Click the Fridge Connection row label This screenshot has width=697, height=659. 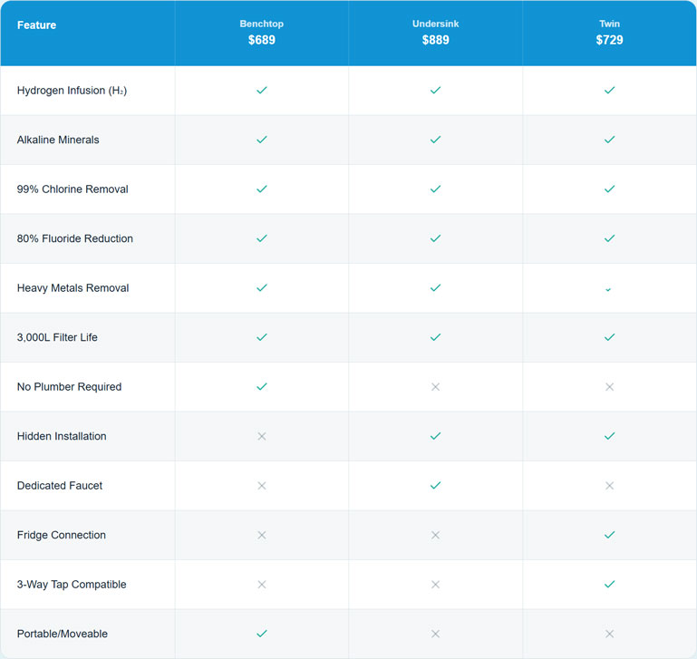61,535
